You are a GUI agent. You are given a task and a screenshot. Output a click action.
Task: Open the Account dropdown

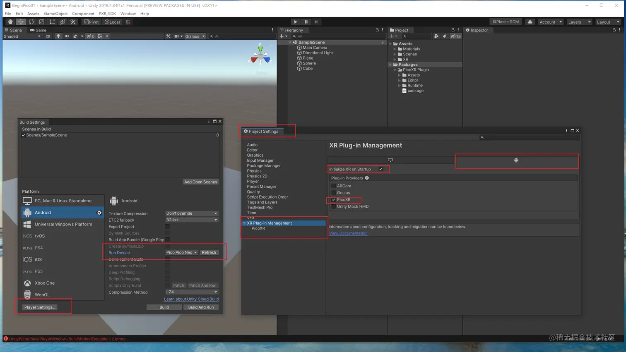click(x=551, y=22)
